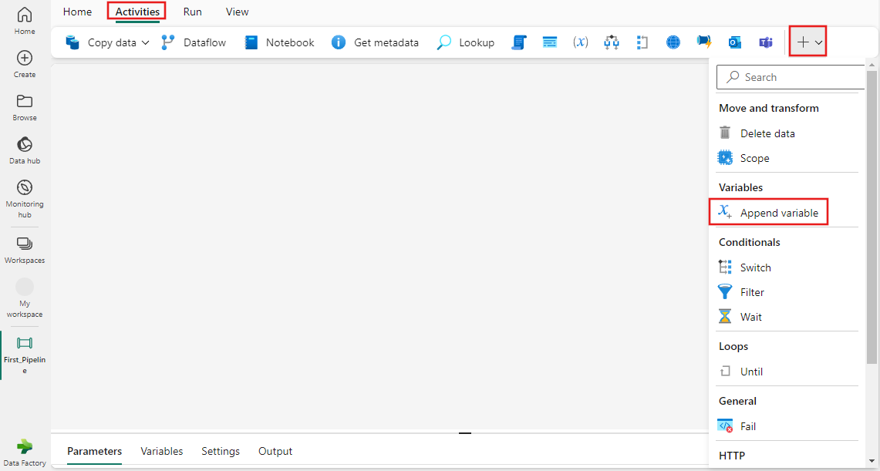Expand the Copy data dropdown arrow
Viewport: 880px width, 471px height.
pos(145,42)
